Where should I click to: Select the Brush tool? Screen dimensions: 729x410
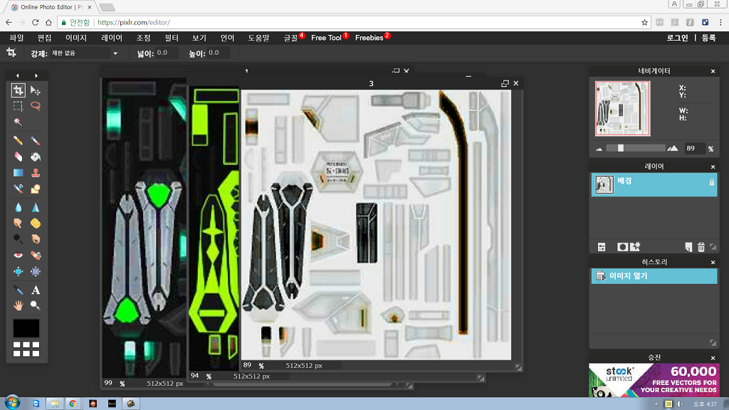tap(36, 140)
